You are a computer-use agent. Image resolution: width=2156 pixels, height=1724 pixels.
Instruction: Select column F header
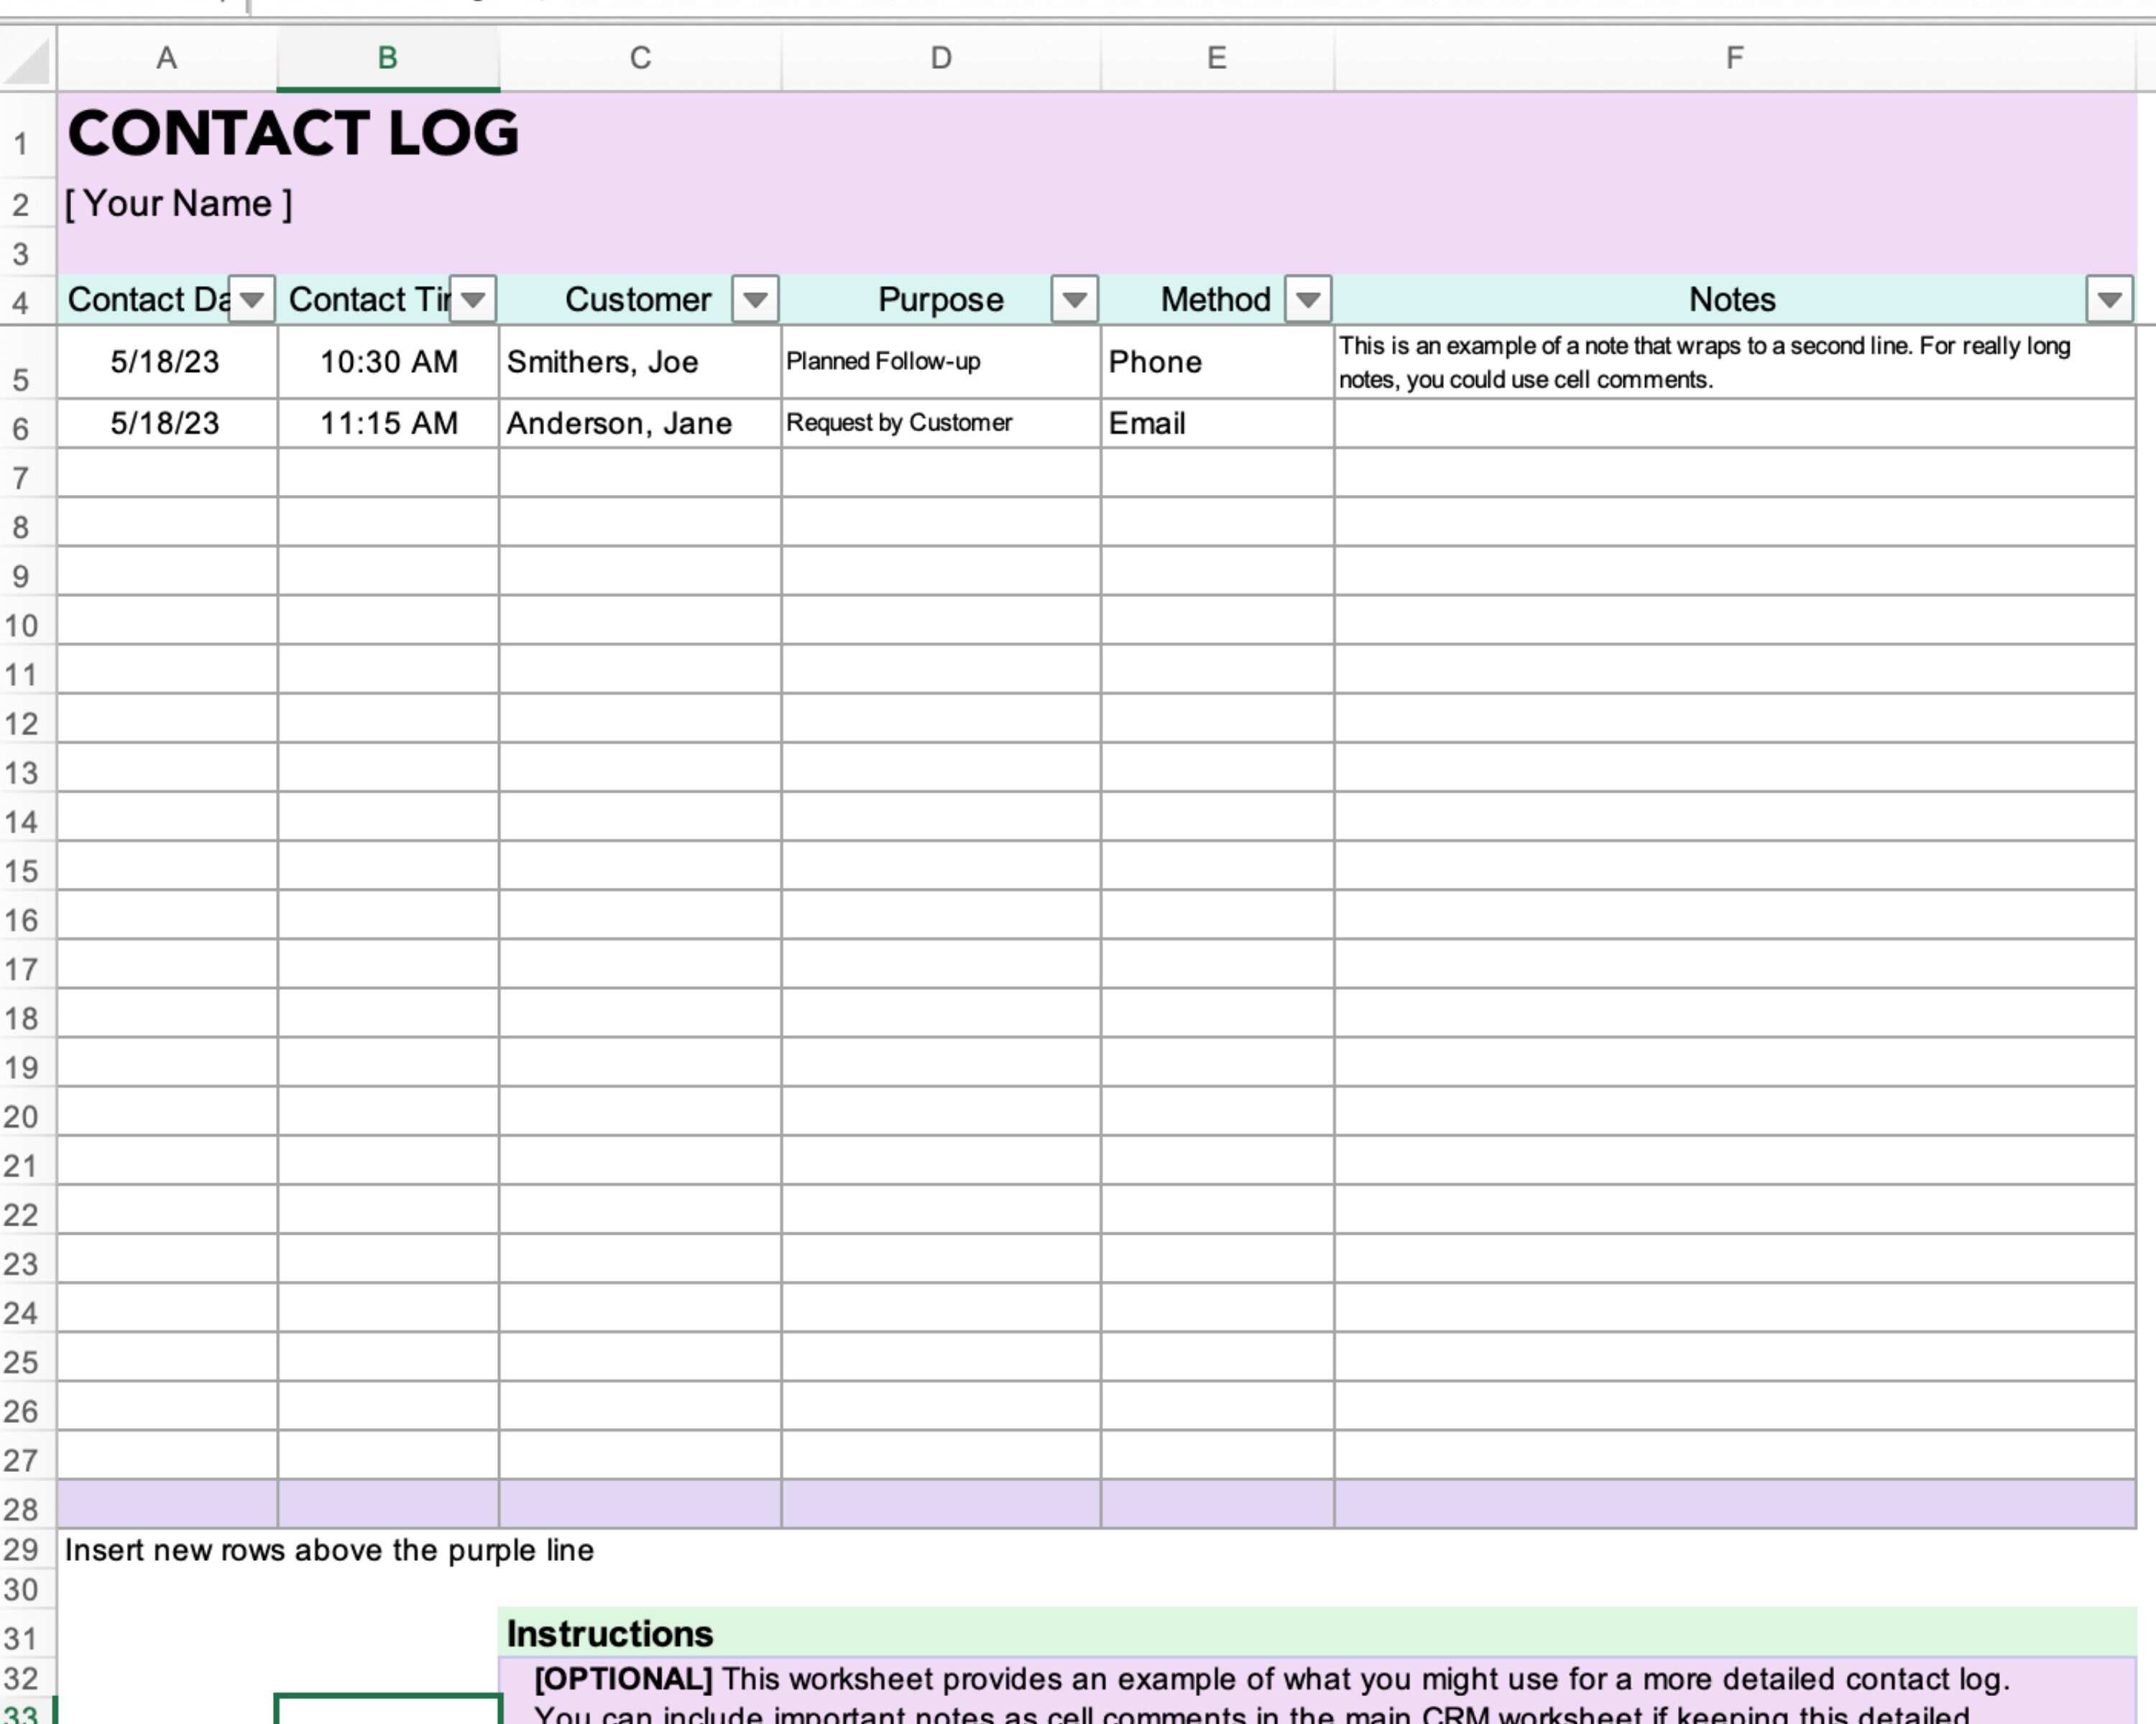[x=1735, y=58]
